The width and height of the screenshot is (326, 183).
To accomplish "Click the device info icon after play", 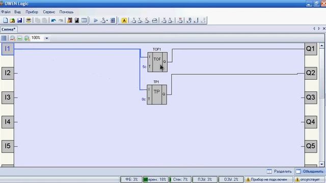I will click(113, 20).
